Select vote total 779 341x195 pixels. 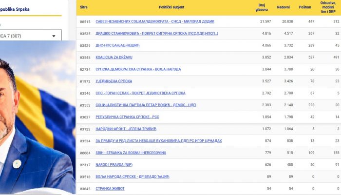click(x=268, y=153)
